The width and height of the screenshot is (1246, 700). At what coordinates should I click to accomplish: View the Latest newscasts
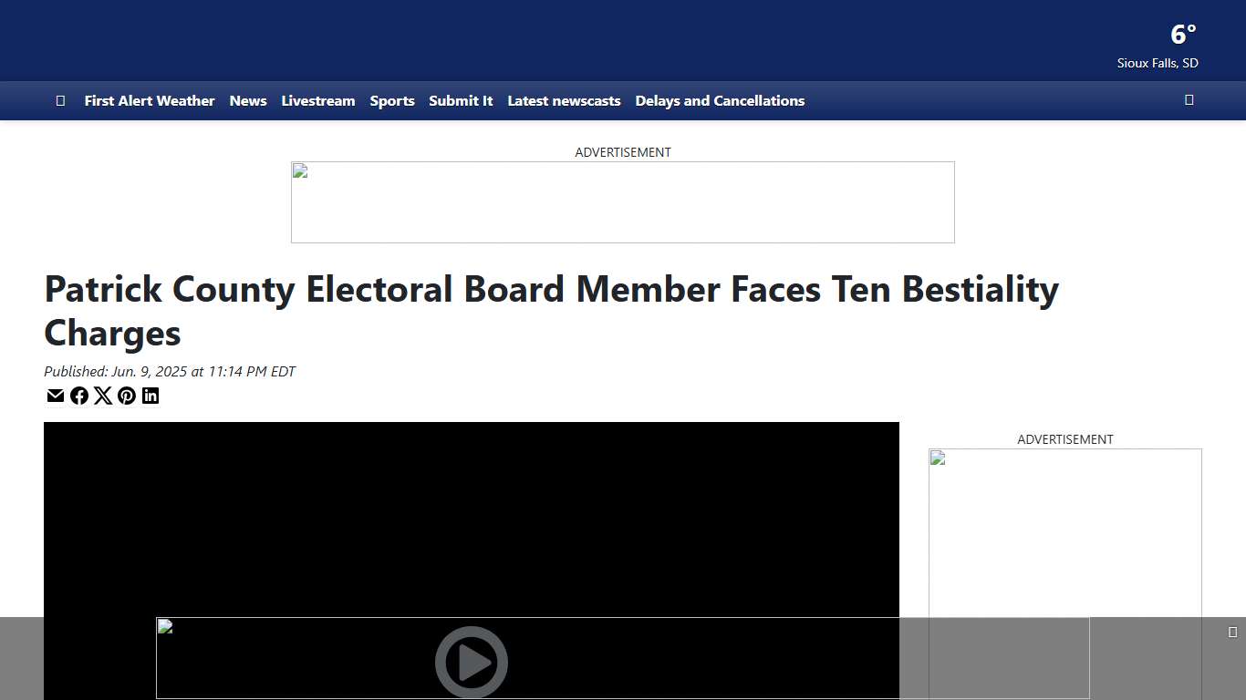[x=564, y=100]
